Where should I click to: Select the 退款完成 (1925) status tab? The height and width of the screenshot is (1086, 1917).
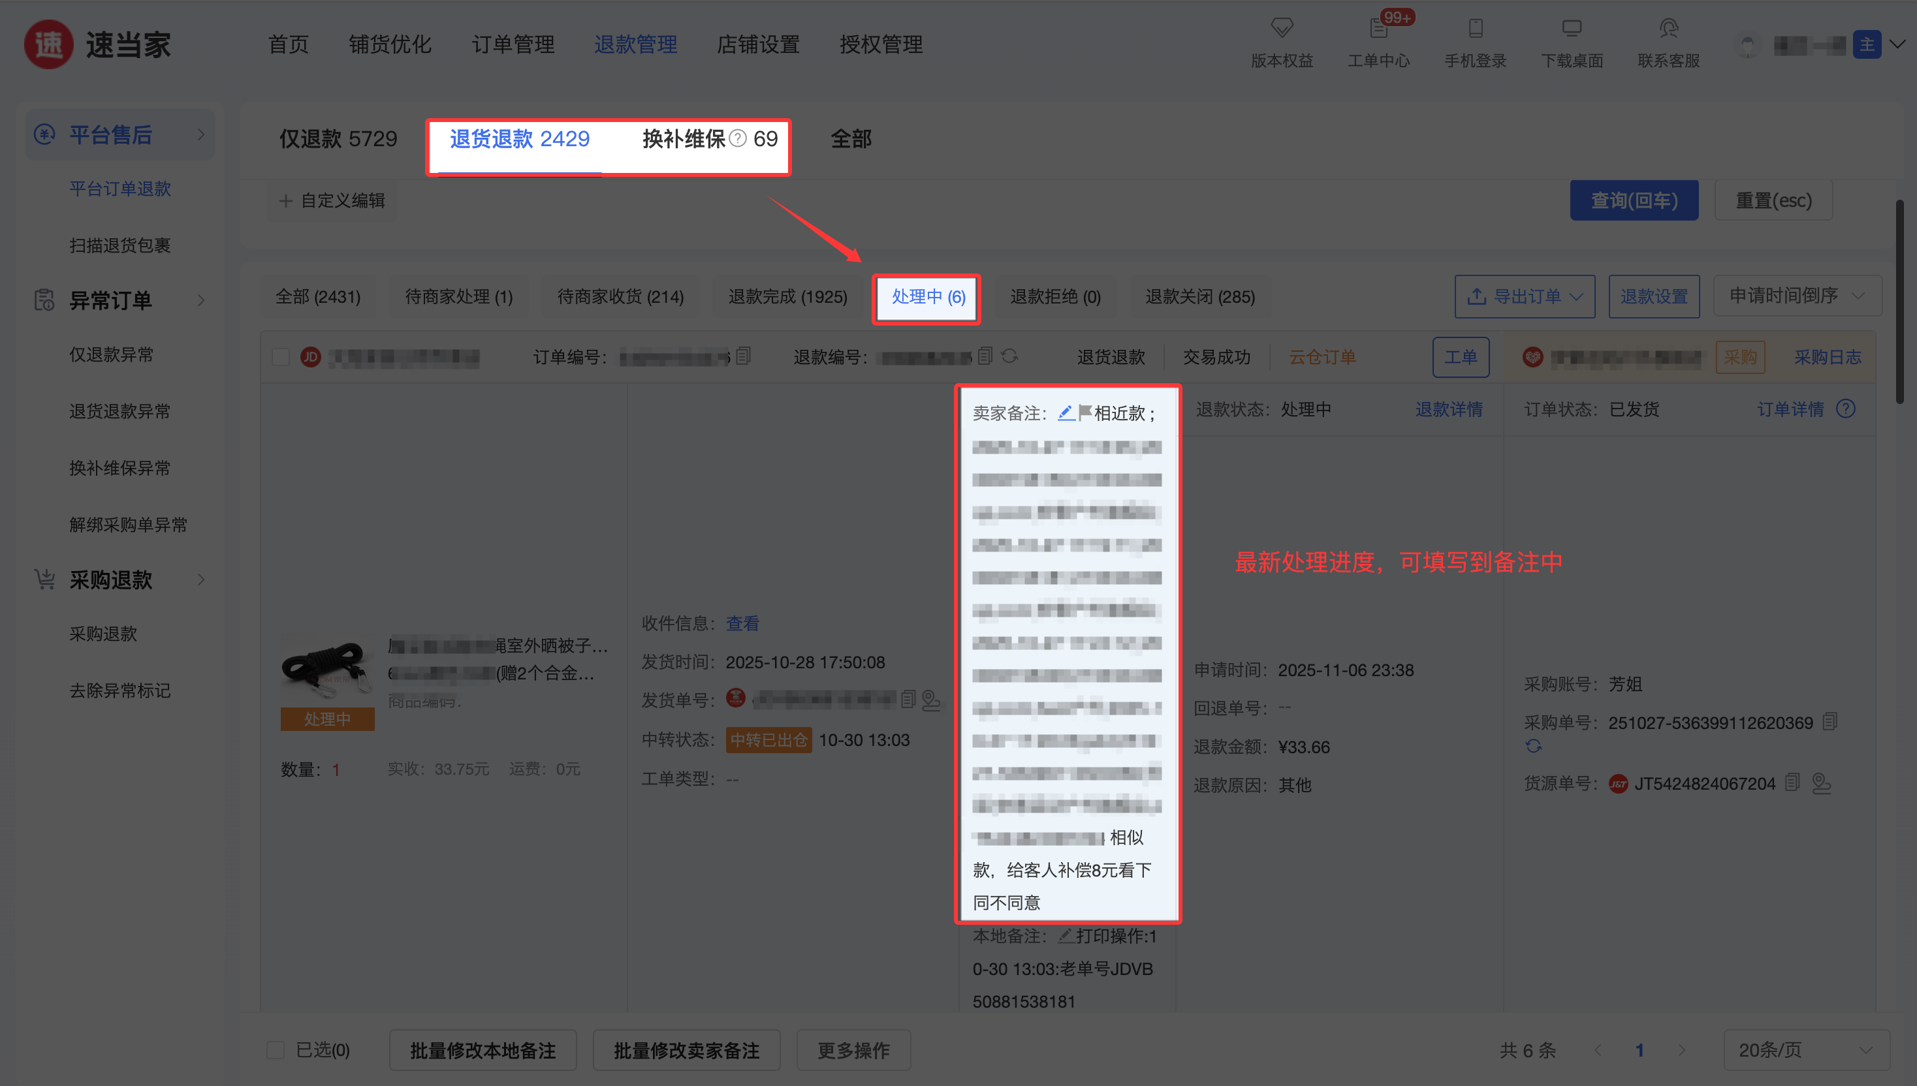click(x=787, y=297)
